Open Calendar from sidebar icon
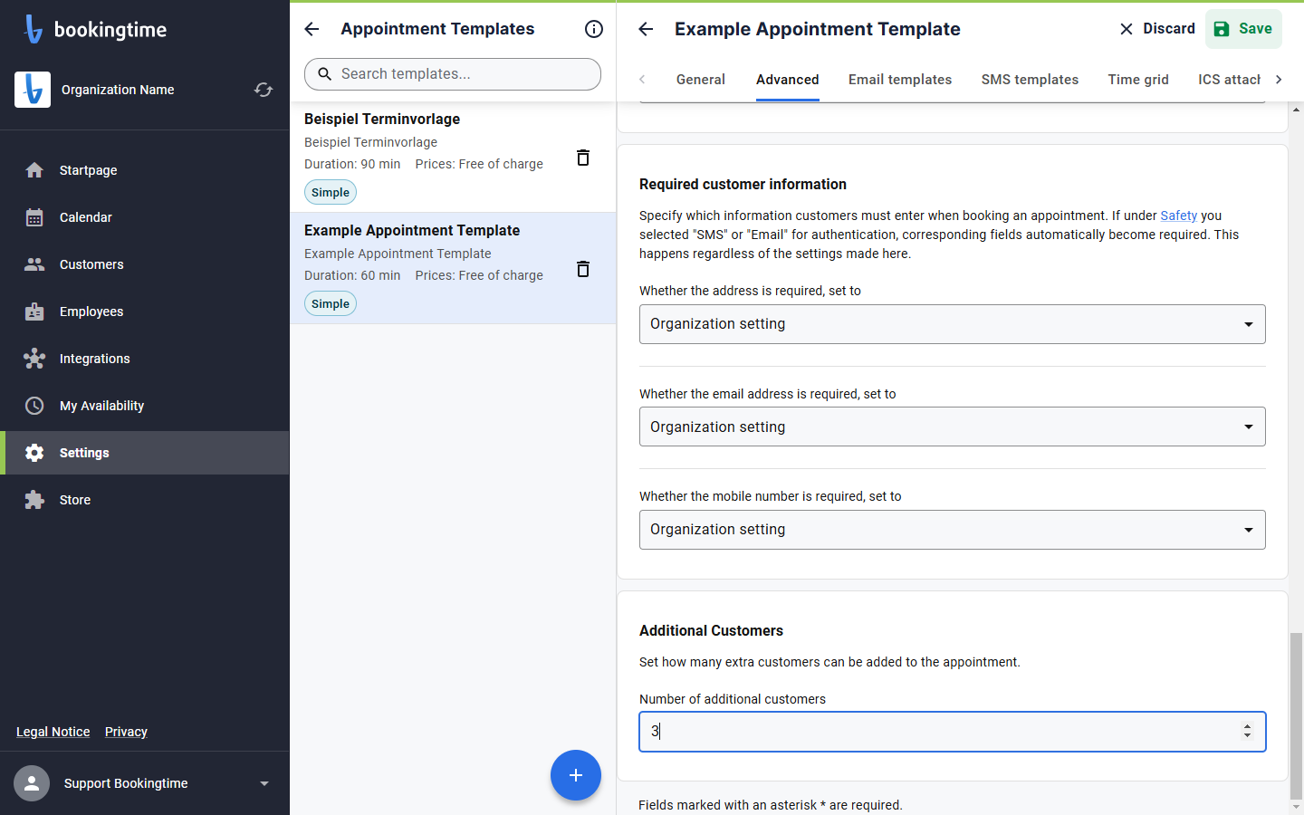1304x815 pixels. (34, 217)
